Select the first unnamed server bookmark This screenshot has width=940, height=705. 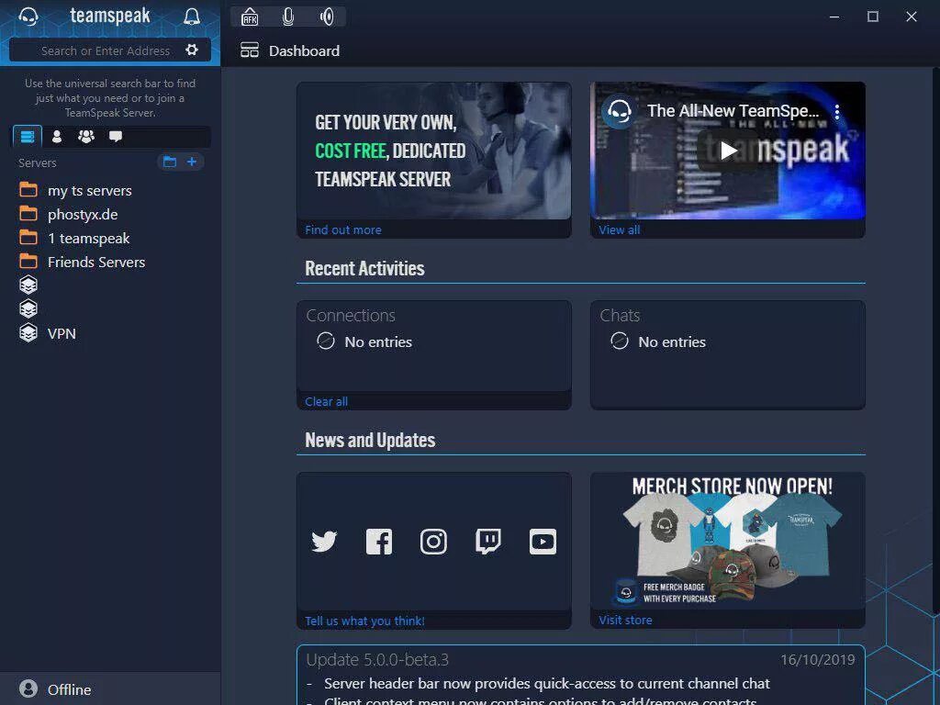(28, 285)
